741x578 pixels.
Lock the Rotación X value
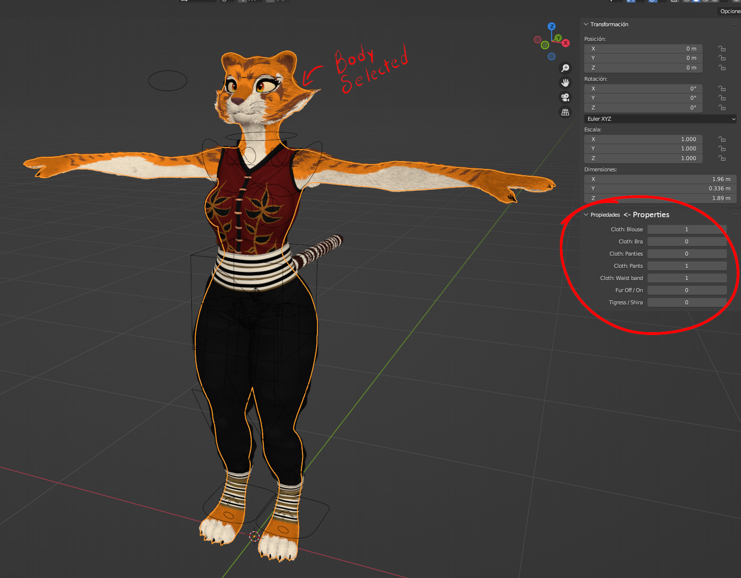(722, 89)
